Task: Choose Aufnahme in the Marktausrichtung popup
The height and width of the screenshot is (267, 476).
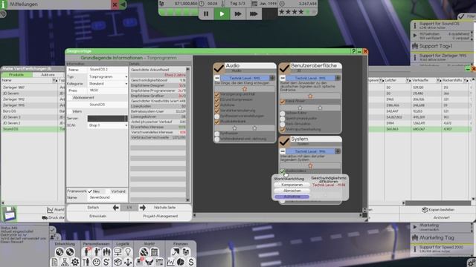Action: 292,197
